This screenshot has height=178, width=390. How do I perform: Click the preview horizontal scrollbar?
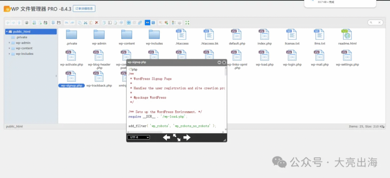[x=177, y=132]
